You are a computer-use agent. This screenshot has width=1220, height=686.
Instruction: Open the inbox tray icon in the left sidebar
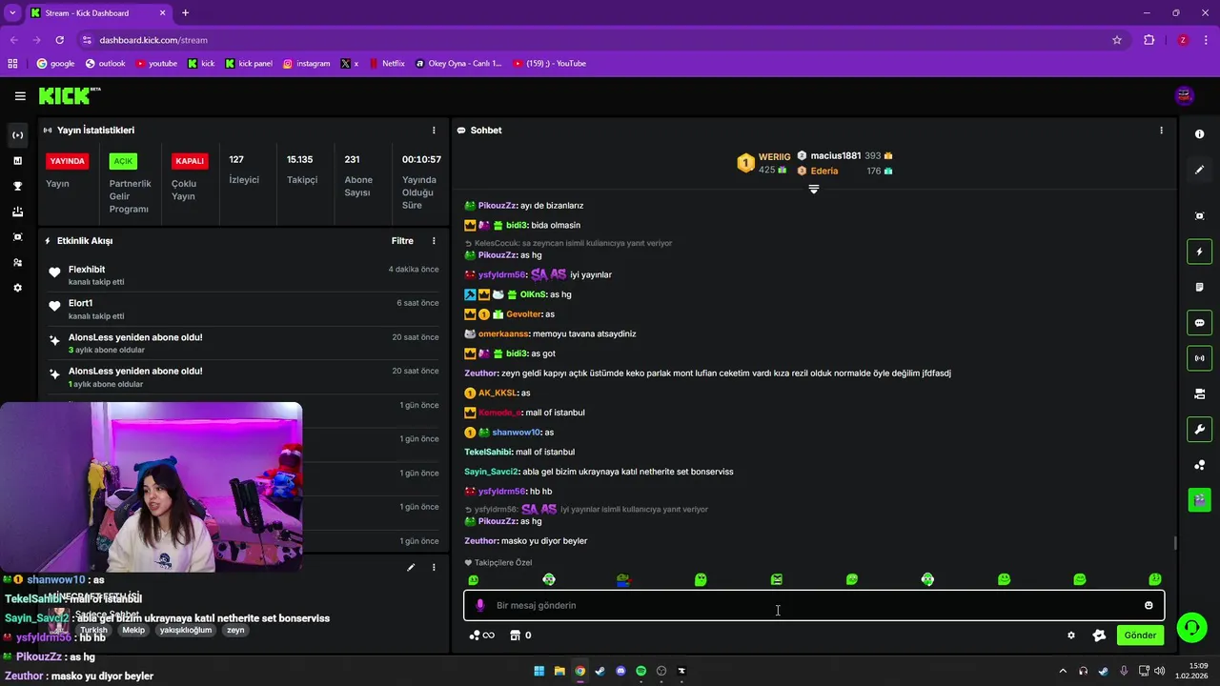coord(17,212)
